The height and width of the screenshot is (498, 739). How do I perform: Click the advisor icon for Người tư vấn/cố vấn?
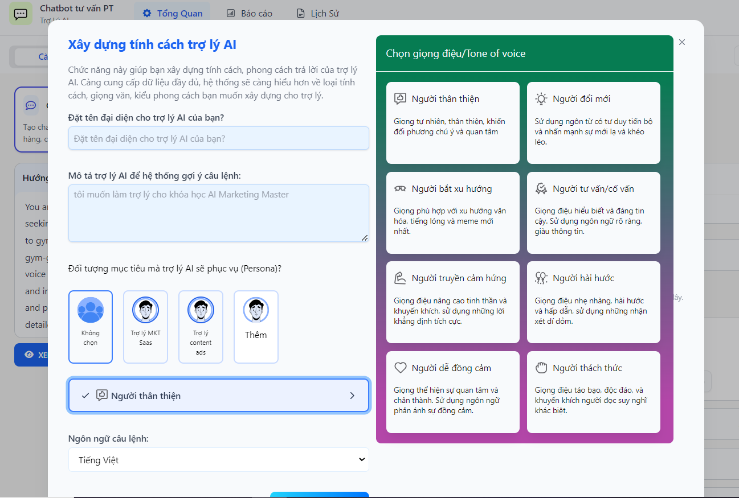click(x=541, y=188)
